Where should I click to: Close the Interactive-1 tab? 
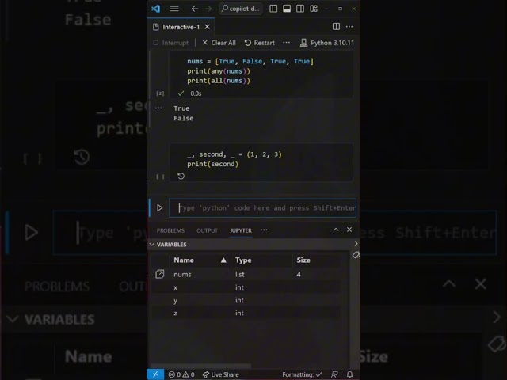pos(208,27)
